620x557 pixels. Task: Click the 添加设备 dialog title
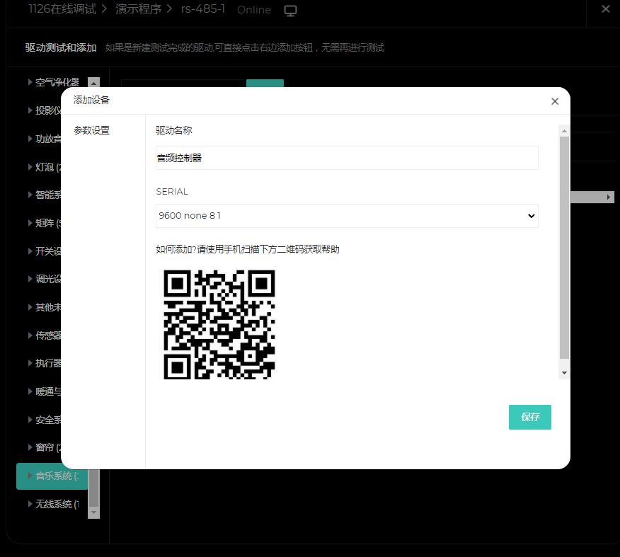(x=91, y=100)
